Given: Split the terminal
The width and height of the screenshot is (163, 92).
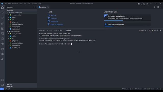Looking at the screenshot, I should pyautogui.click(x=150, y=30).
